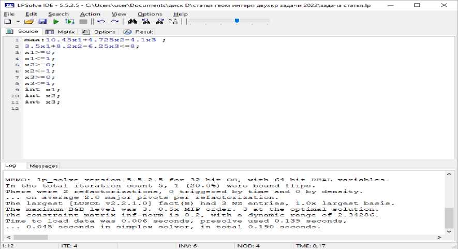Click the log line about constraint matrix inf-norm

(x=192, y=215)
